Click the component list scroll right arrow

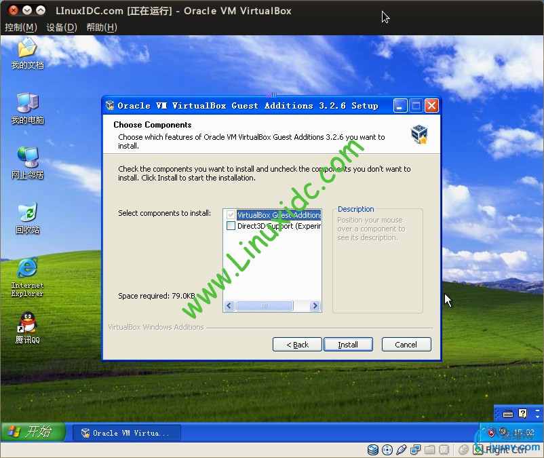pos(315,306)
